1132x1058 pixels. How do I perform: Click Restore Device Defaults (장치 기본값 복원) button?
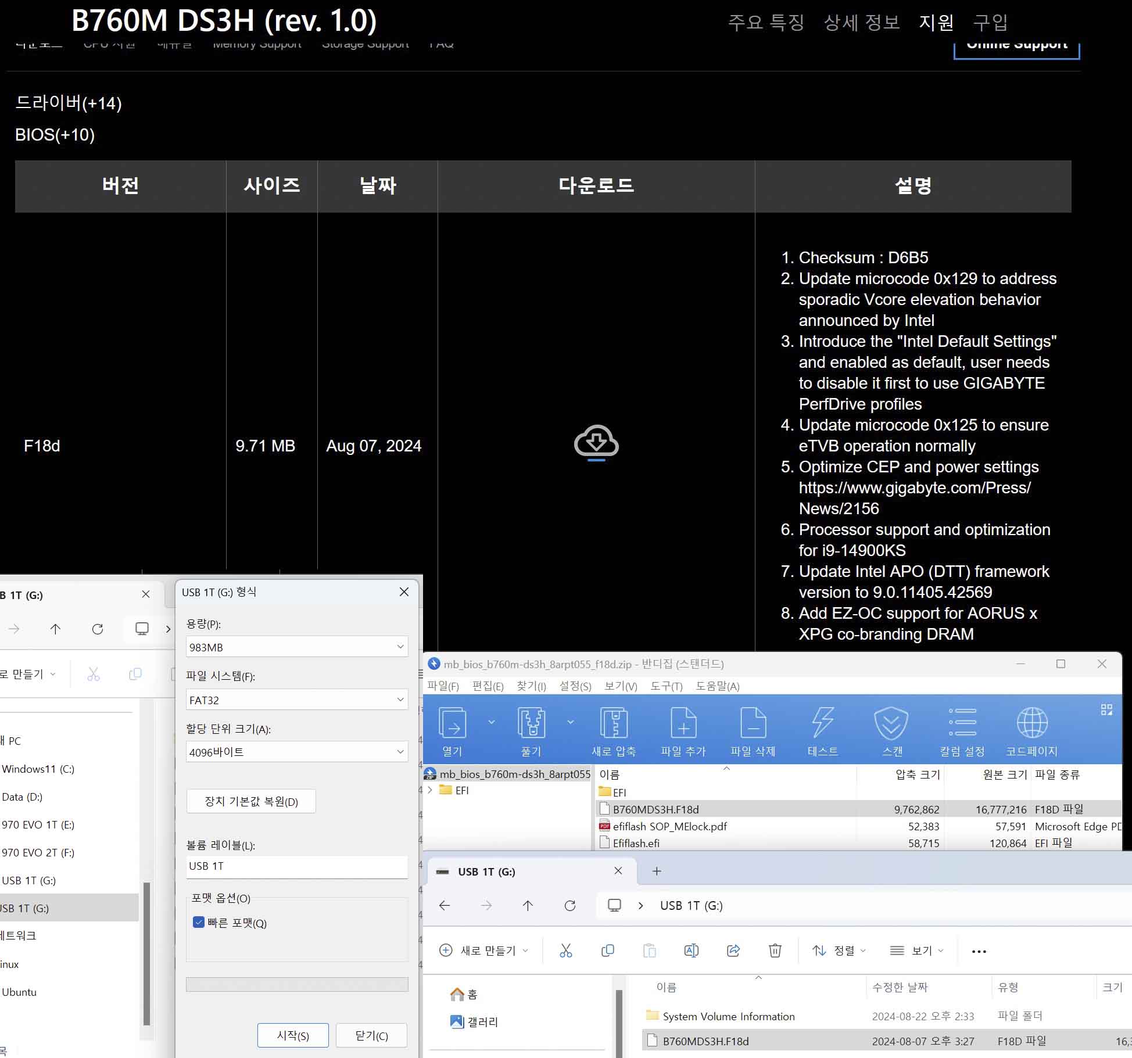pos(251,801)
